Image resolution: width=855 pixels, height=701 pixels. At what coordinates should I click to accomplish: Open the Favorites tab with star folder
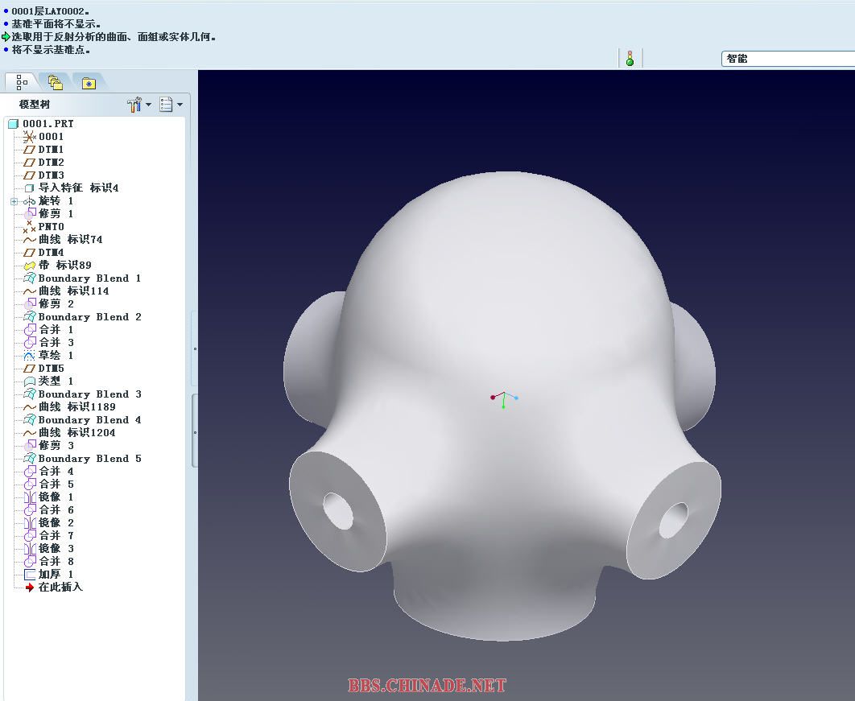pos(89,82)
